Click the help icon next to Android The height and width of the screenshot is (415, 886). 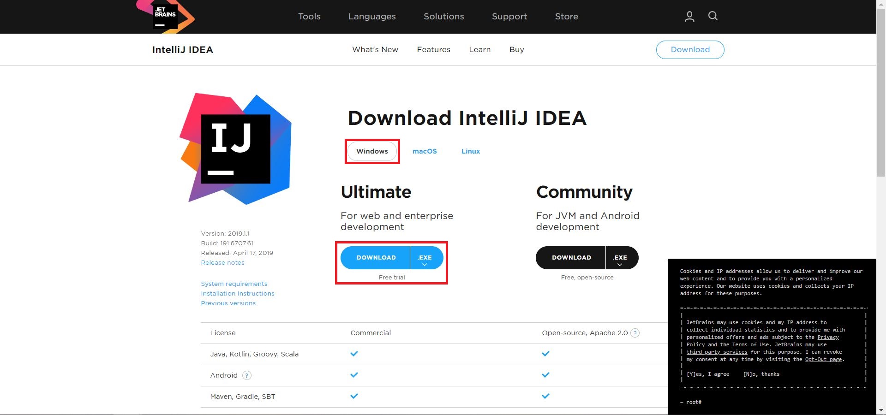tap(247, 375)
